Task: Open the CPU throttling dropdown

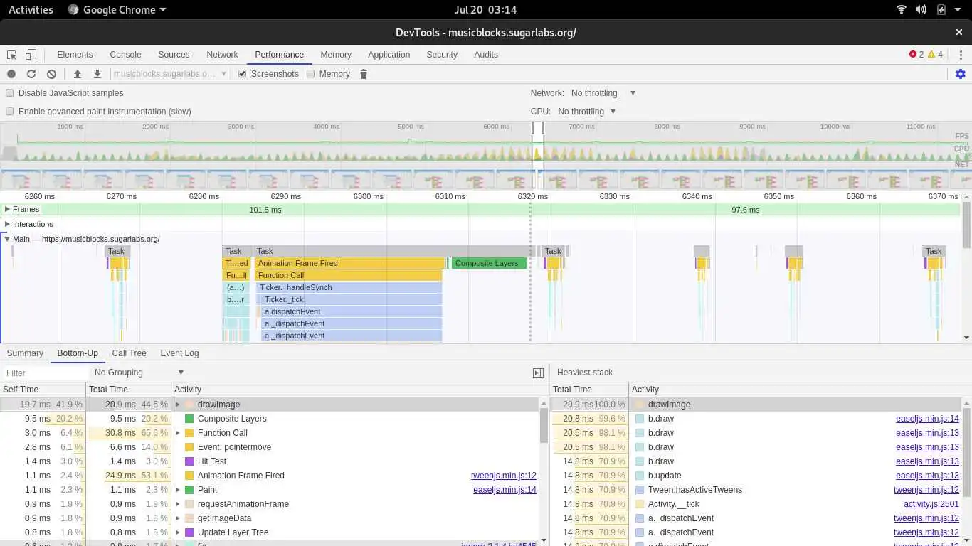Action: [x=587, y=112]
